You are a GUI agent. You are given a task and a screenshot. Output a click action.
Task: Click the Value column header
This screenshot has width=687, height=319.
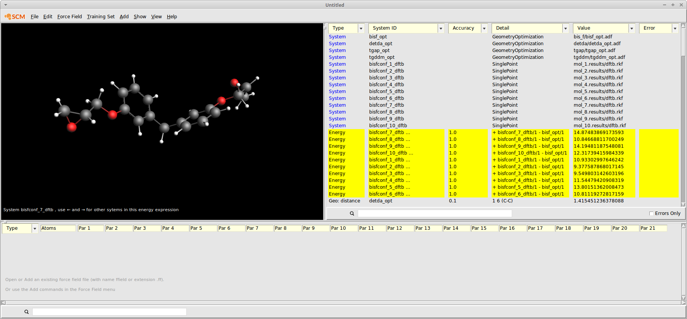[x=601, y=28]
